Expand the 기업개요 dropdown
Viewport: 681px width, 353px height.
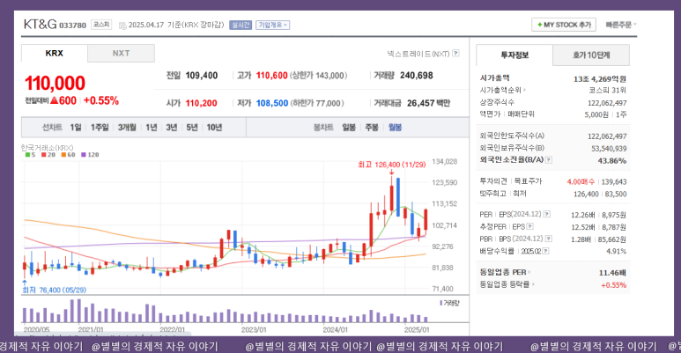point(273,26)
